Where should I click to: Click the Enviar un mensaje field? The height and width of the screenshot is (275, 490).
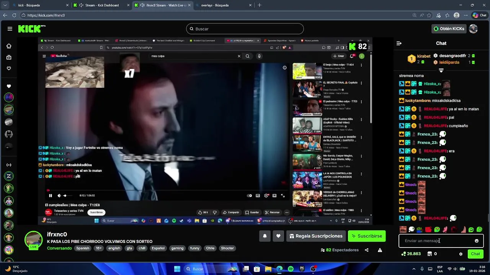point(441,241)
